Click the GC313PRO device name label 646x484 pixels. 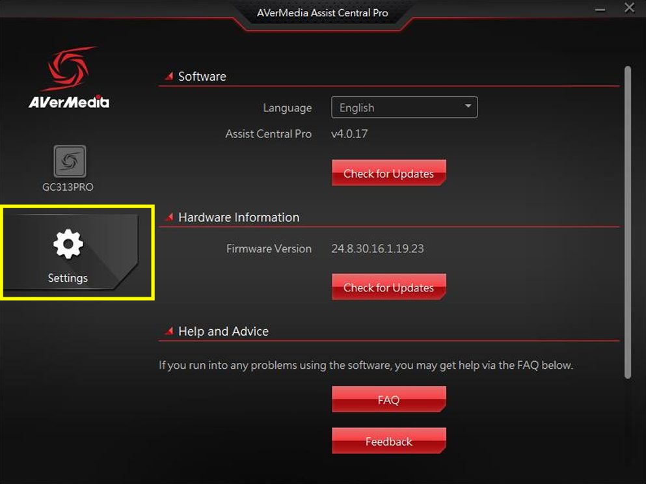coord(68,187)
